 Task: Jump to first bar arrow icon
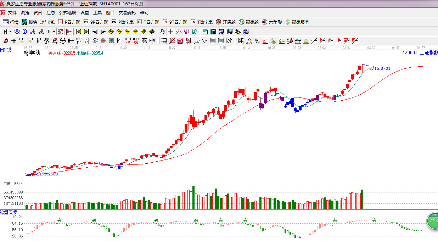[78, 32]
